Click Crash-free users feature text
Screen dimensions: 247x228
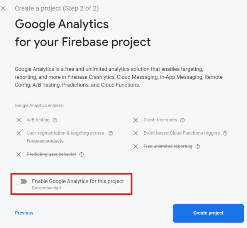coord(160,120)
